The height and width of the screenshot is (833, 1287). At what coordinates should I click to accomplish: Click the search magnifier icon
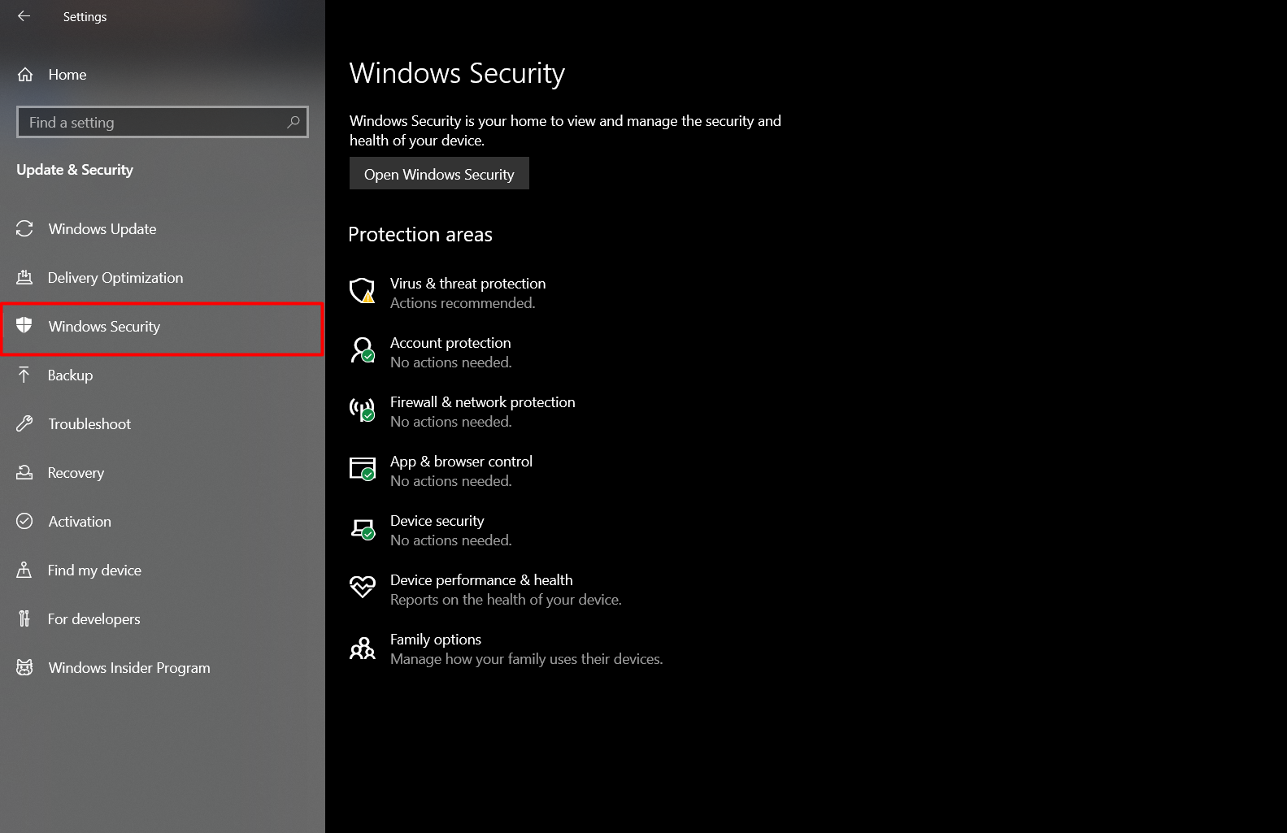coord(293,122)
